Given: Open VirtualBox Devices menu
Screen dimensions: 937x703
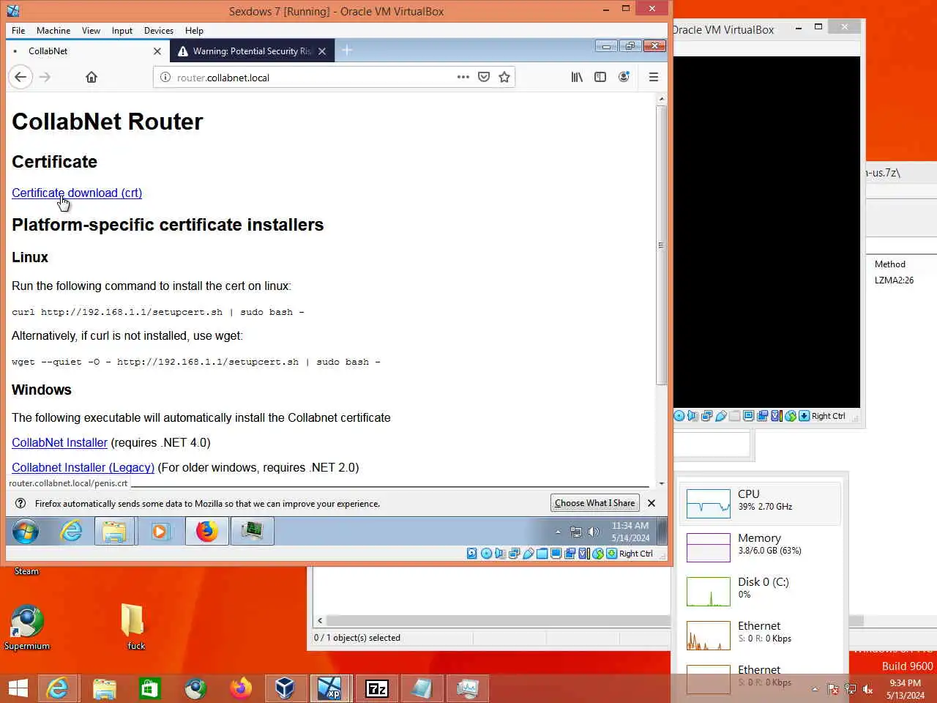Looking at the screenshot, I should point(159,31).
